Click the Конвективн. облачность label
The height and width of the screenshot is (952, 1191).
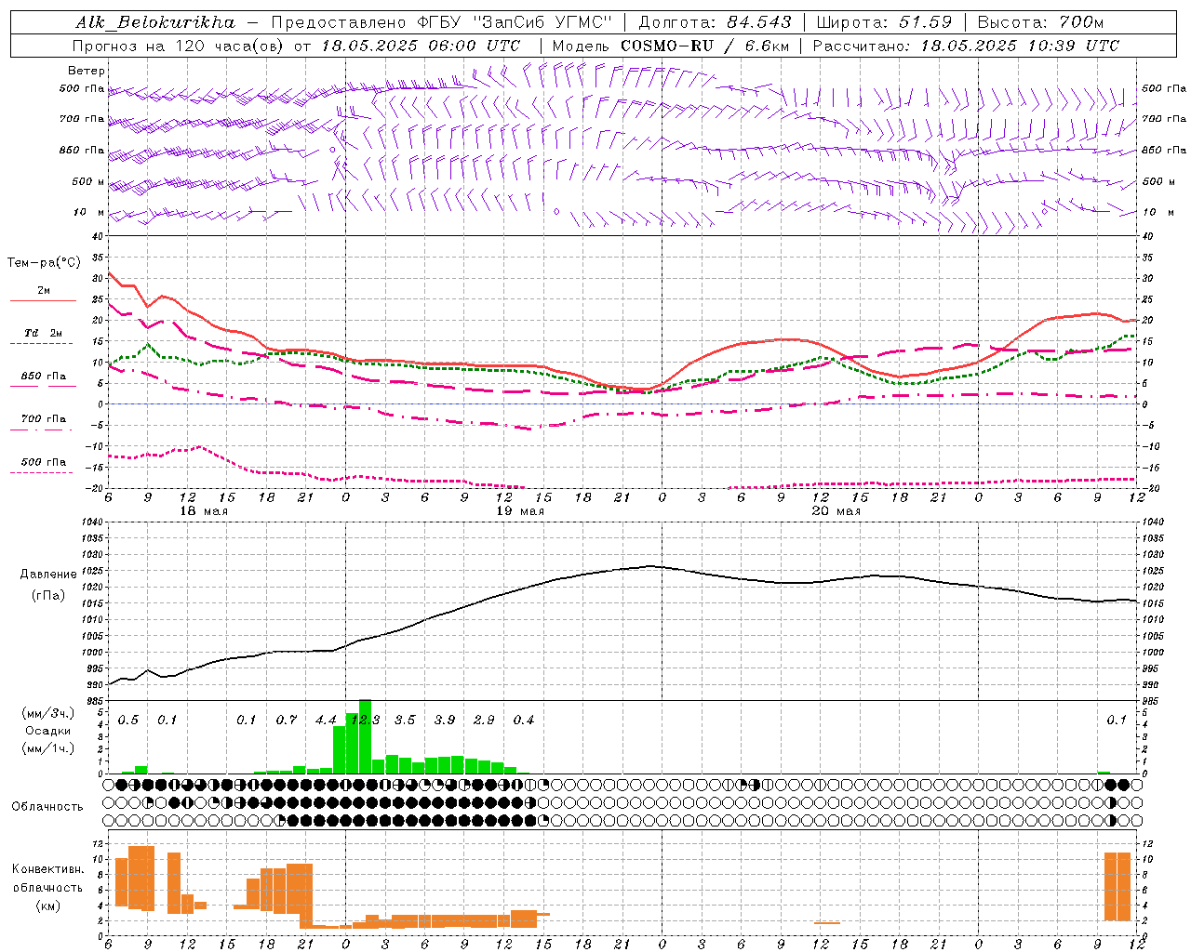(48, 879)
